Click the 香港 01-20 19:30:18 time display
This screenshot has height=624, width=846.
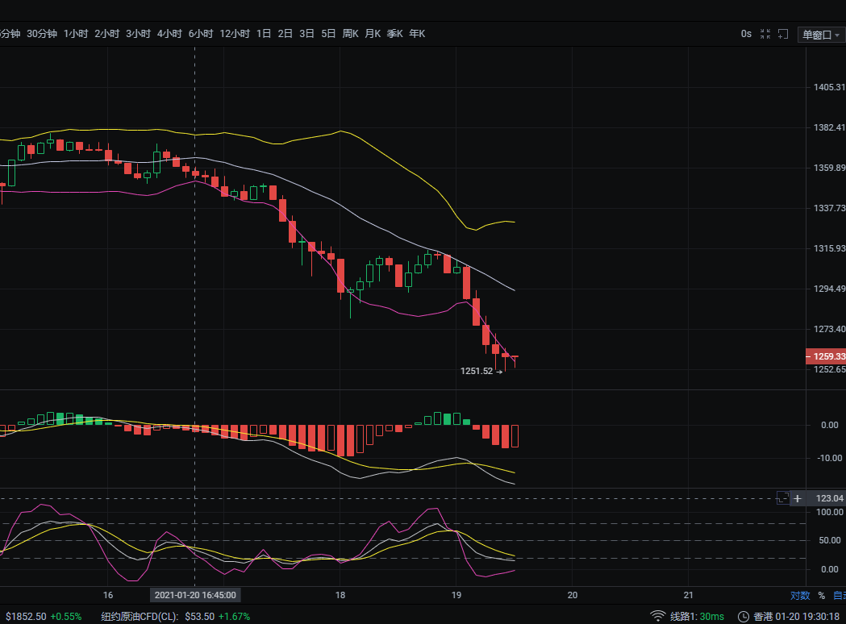coord(796,616)
